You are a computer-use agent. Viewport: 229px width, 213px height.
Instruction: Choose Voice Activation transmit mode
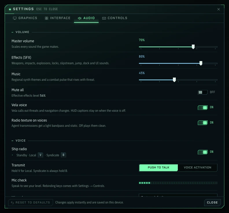pyautogui.click(x=197, y=168)
